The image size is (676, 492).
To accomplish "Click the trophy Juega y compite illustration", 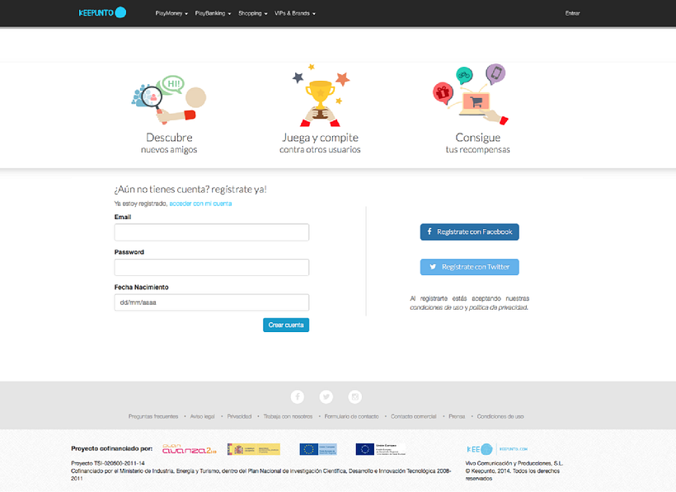I will (321, 96).
